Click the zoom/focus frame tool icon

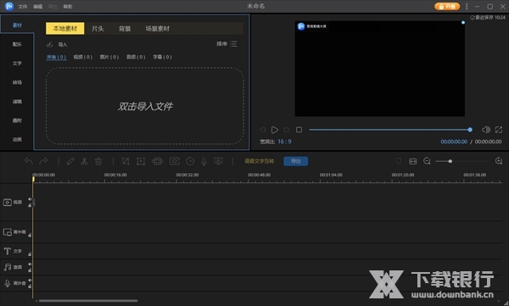tap(141, 161)
